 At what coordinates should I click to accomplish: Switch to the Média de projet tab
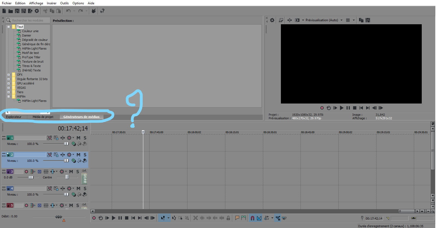click(43, 117)
